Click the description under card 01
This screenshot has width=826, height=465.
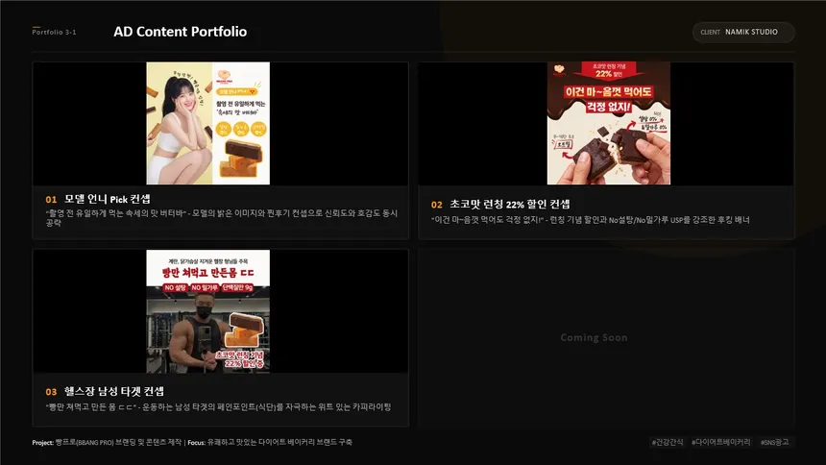(x=221, y=218)
